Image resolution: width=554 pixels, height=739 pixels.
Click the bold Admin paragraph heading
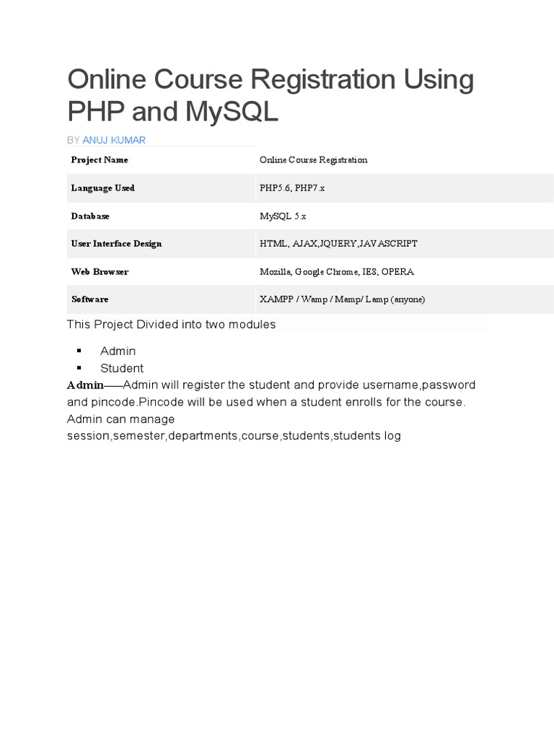(x=85, y=385)
